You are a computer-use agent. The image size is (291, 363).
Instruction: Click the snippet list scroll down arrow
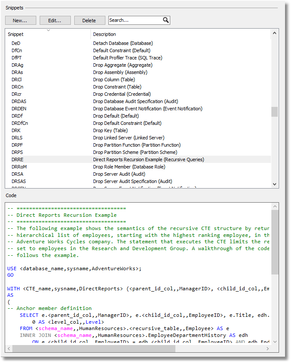(274, 184)
